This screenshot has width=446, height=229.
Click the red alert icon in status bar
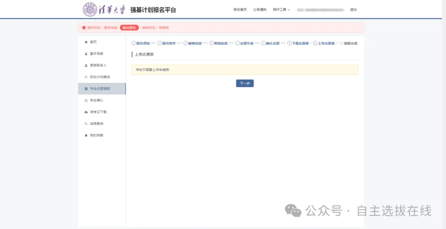click(x=84, y=28)
